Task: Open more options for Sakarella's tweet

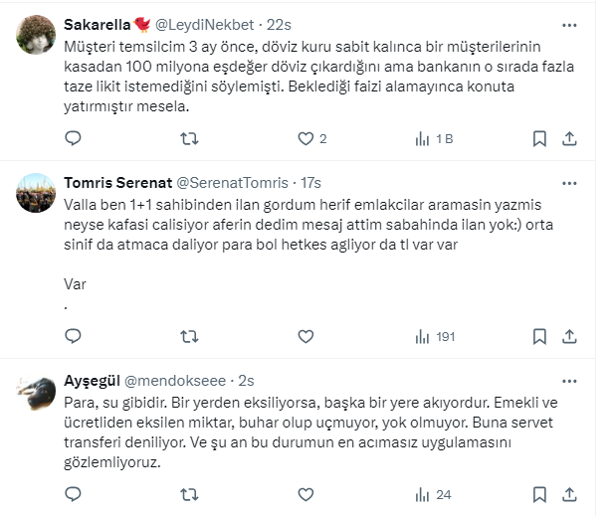Action: pyautogui.click(x=569, y=24)
